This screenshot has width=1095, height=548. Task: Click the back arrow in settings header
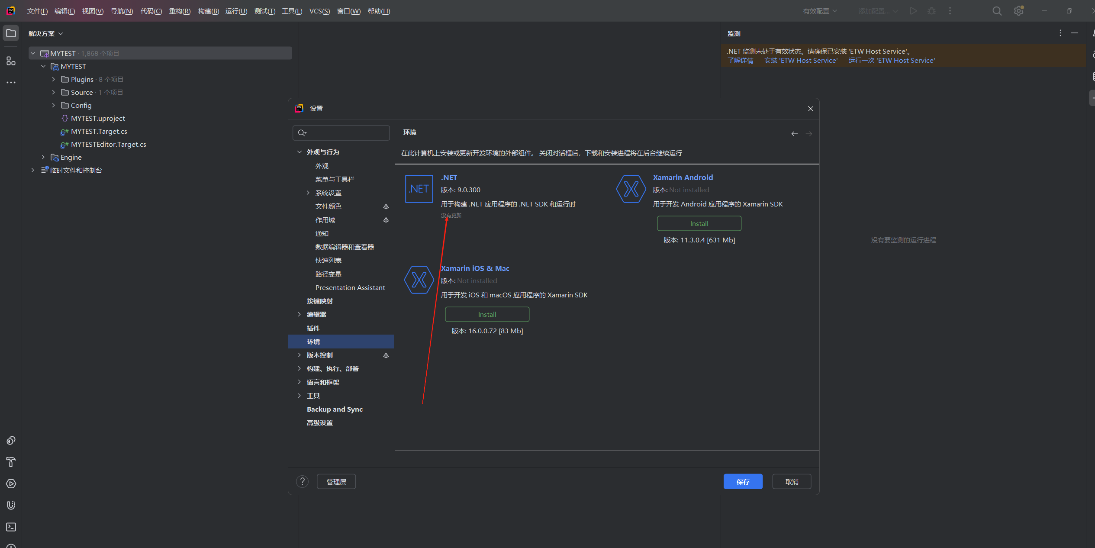(x=794, y=134)
